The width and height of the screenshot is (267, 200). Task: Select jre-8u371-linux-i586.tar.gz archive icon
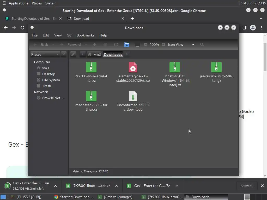(x=216, y=67)
